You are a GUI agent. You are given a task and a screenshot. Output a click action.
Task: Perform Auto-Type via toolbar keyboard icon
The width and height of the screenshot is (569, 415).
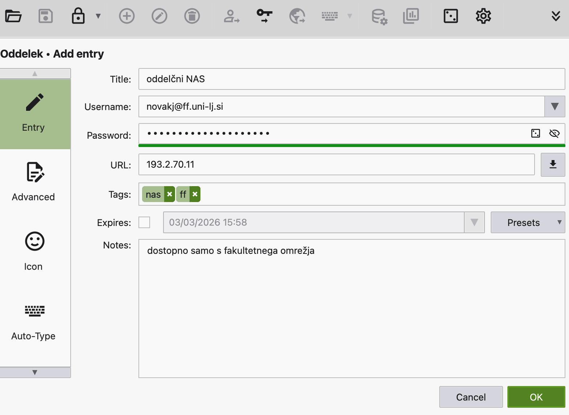click(330, 16)
